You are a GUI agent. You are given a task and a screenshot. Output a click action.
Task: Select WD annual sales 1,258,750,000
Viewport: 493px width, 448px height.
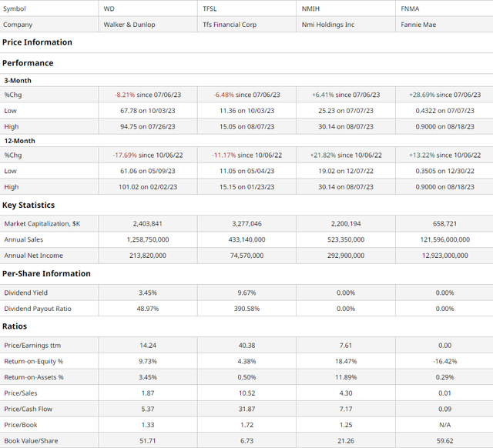tap(148, 239)
